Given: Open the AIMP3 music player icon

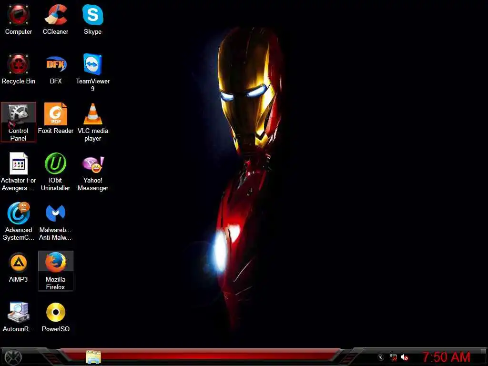Looking at the screenshot, I should 19,267.
